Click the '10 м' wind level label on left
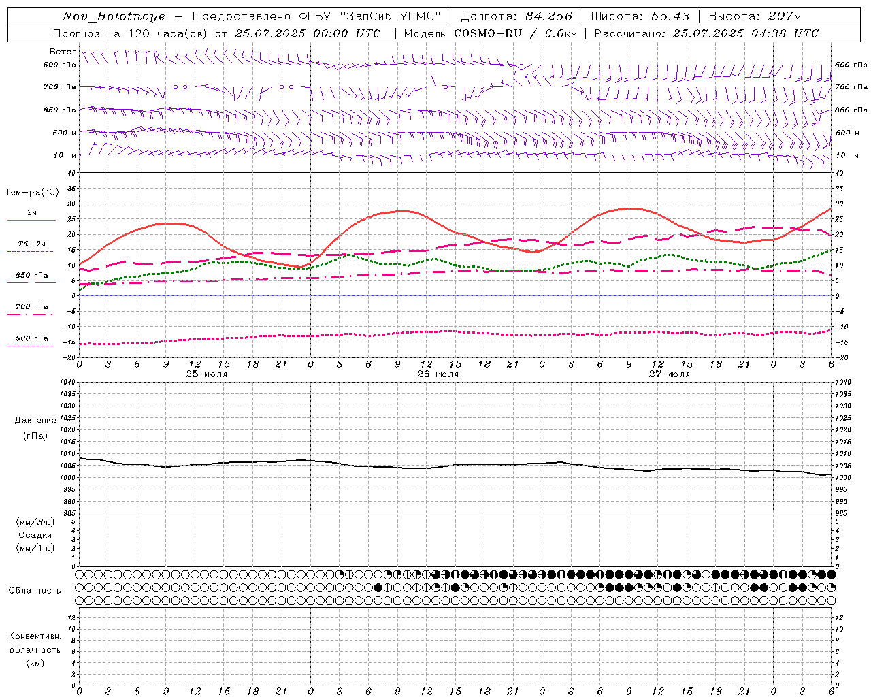 tap(65, 155)
